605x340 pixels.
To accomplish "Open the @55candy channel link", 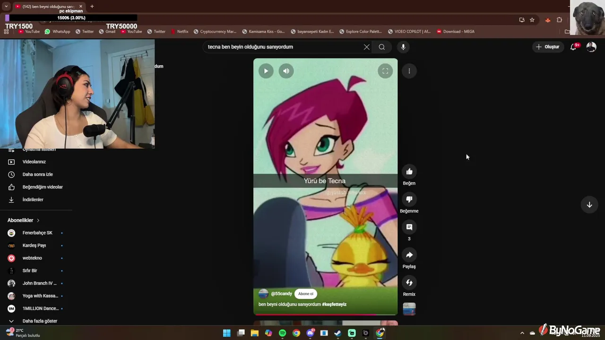I will pos(281,294).
